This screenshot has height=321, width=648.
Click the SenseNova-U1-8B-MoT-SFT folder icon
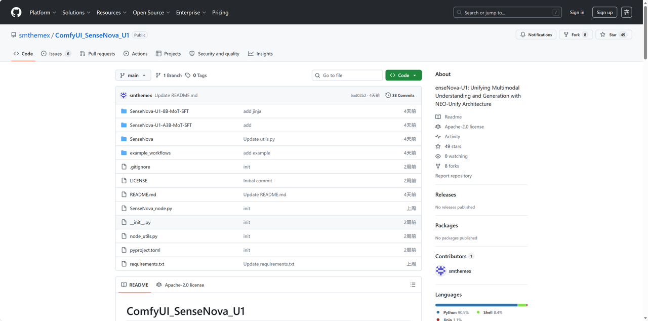click(124, 111)
